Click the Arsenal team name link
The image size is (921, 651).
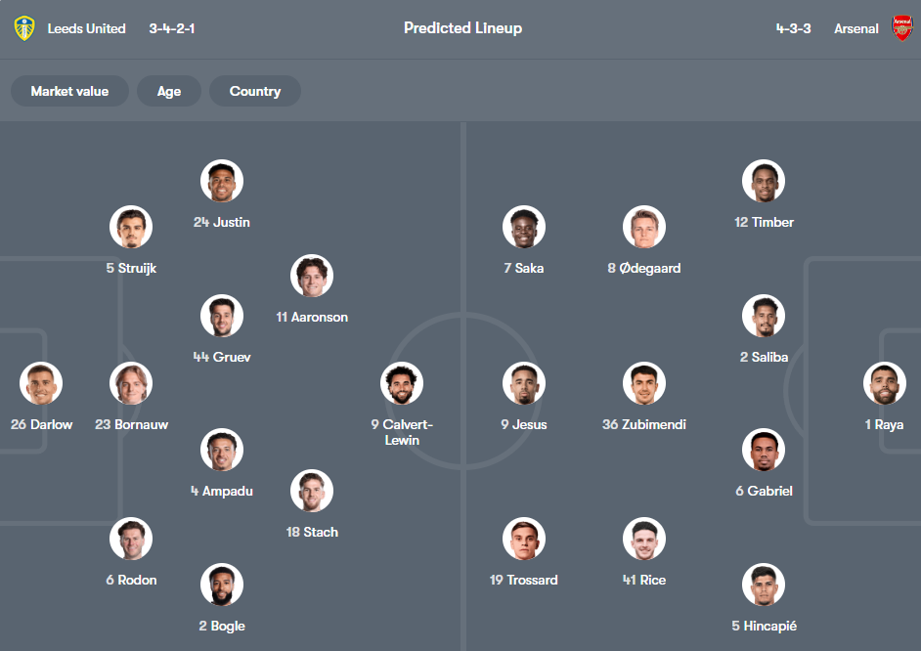[855, 28]
